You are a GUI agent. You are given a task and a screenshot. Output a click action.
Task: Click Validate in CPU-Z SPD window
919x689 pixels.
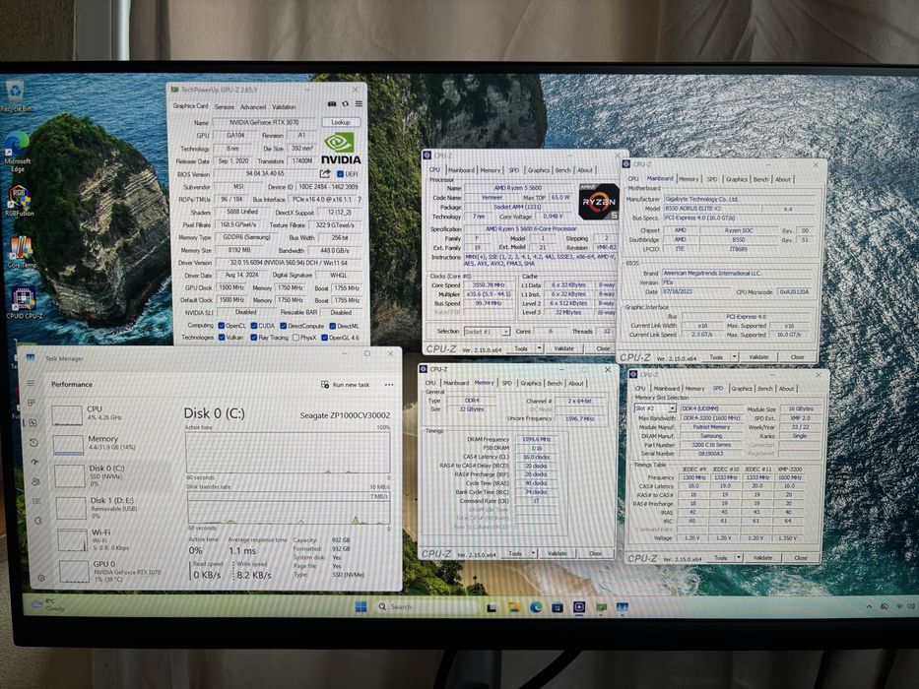click(x=762, y=558)
